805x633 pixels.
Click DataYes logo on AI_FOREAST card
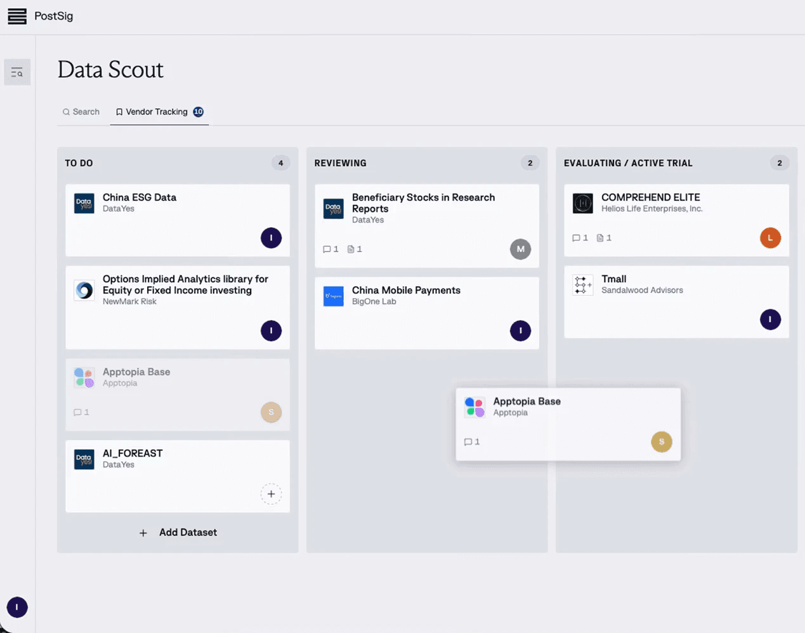(84, 459)
